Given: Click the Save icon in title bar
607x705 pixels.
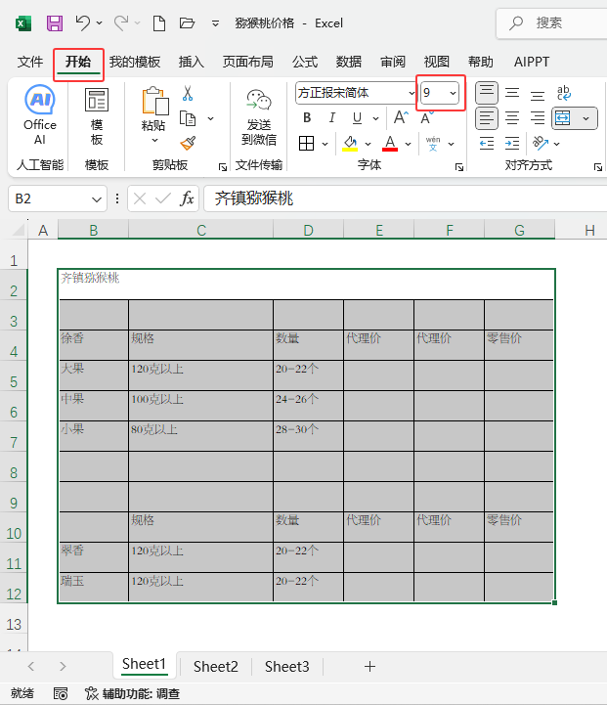Looking at the screenshot, I should coord(55,22).
